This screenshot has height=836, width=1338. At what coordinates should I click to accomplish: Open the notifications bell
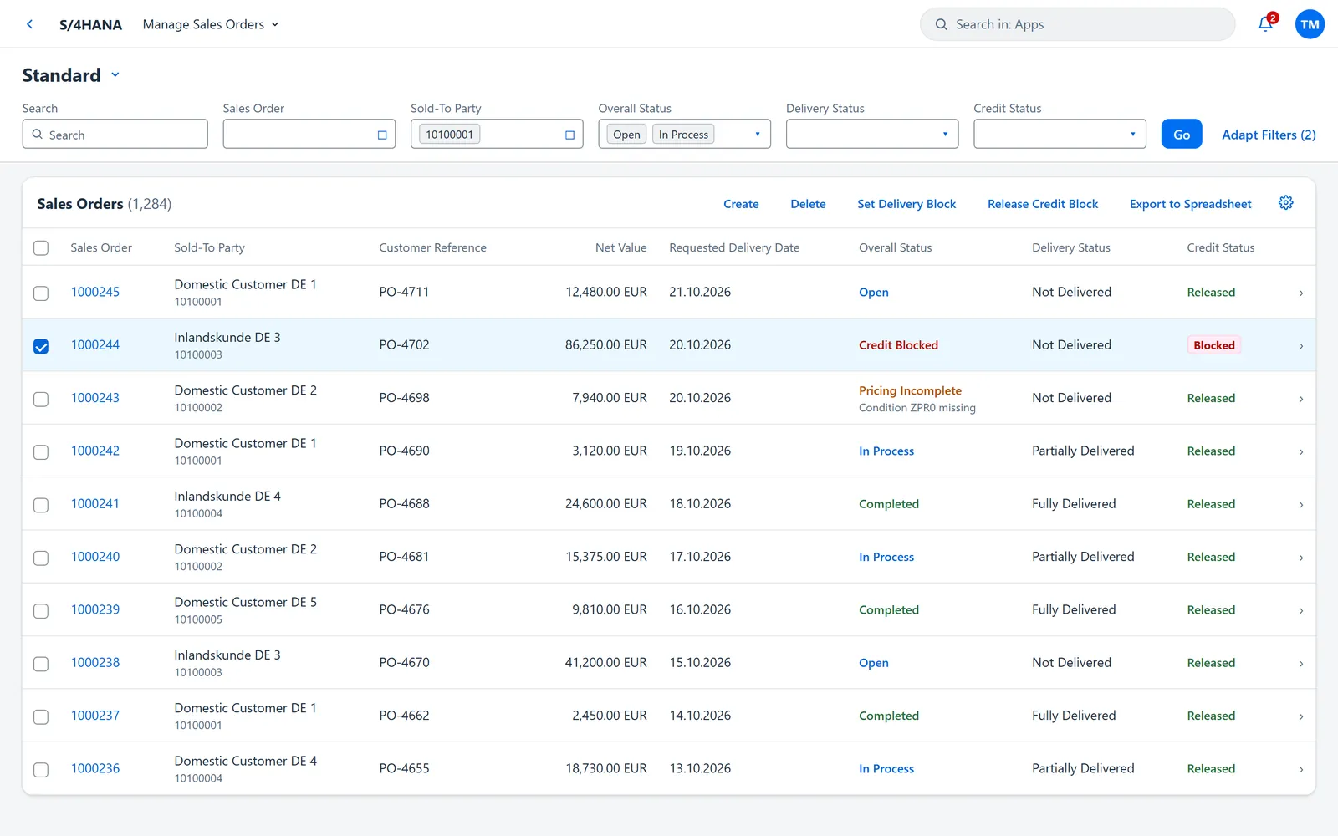pos(1266,24)
